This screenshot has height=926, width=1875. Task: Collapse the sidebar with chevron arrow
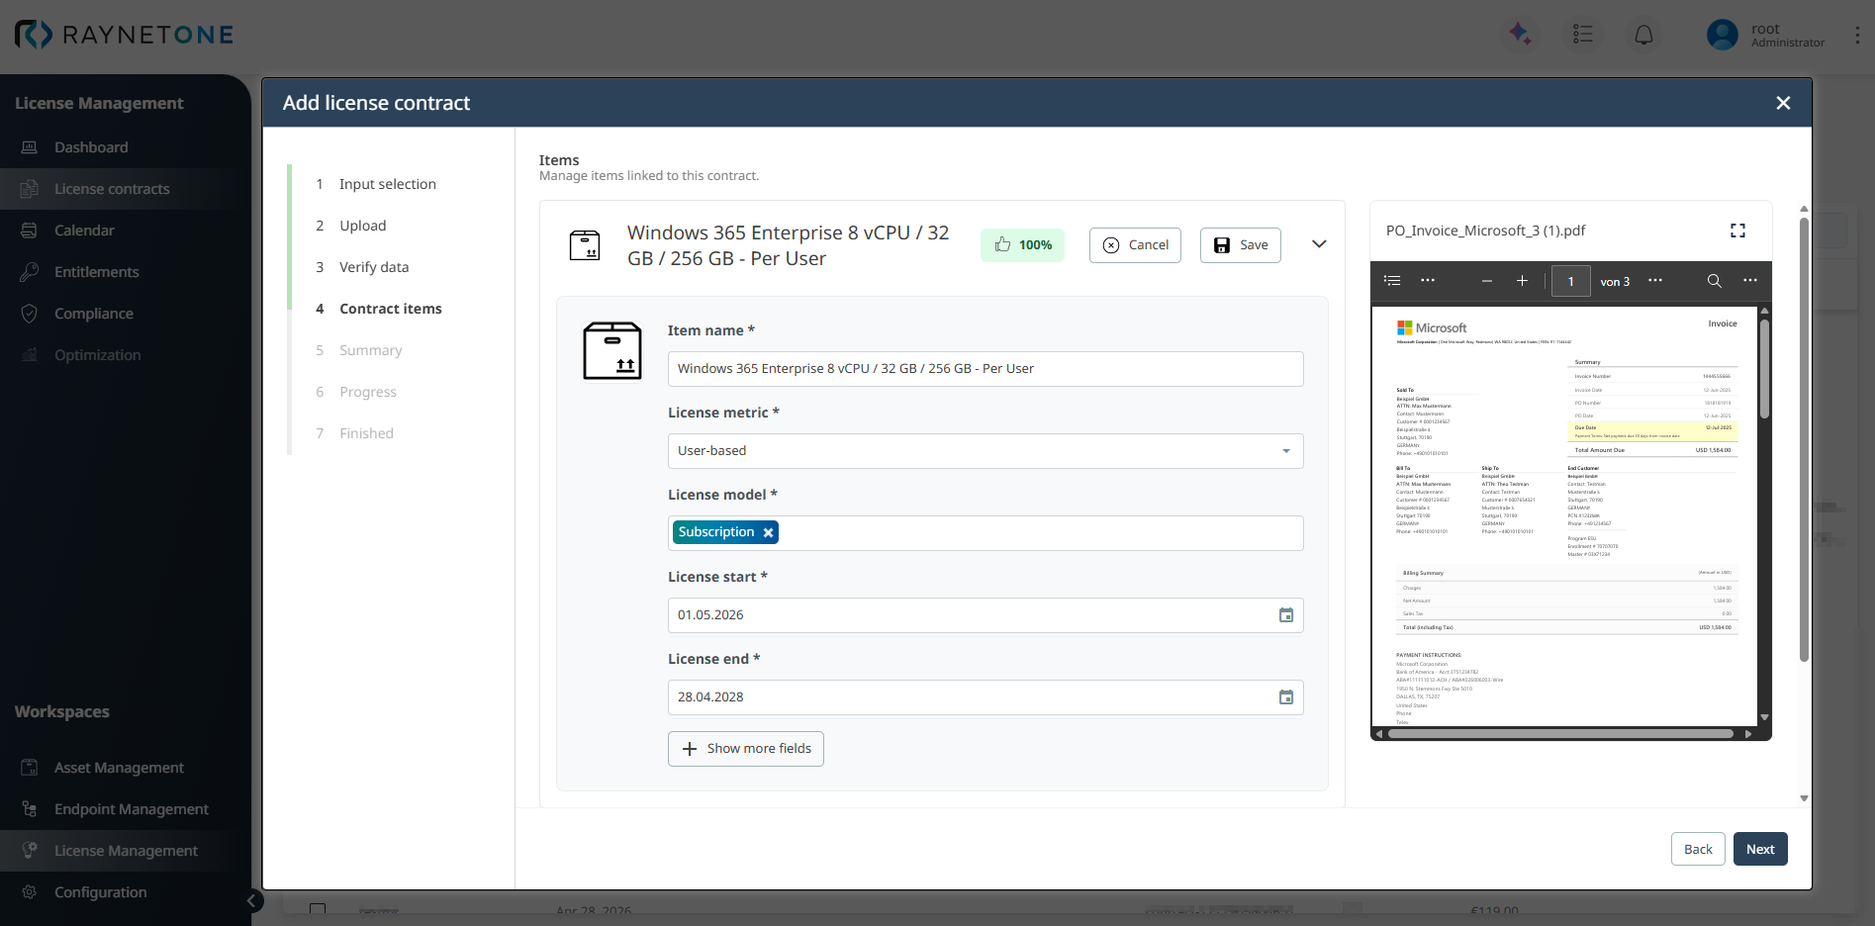[x=252, y=900]
